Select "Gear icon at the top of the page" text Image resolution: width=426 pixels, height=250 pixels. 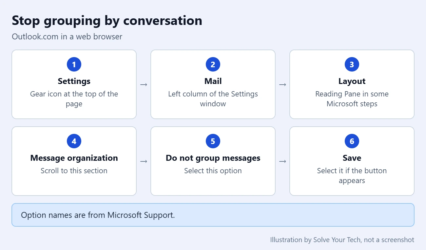pos(74,99)
